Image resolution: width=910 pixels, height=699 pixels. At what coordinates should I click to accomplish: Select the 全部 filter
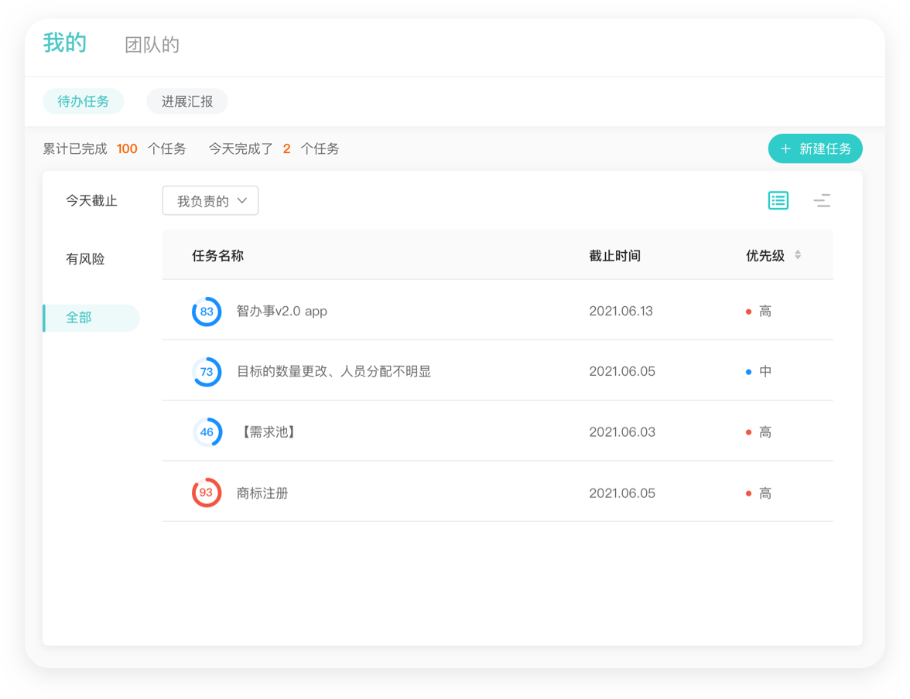click(91, 318)
